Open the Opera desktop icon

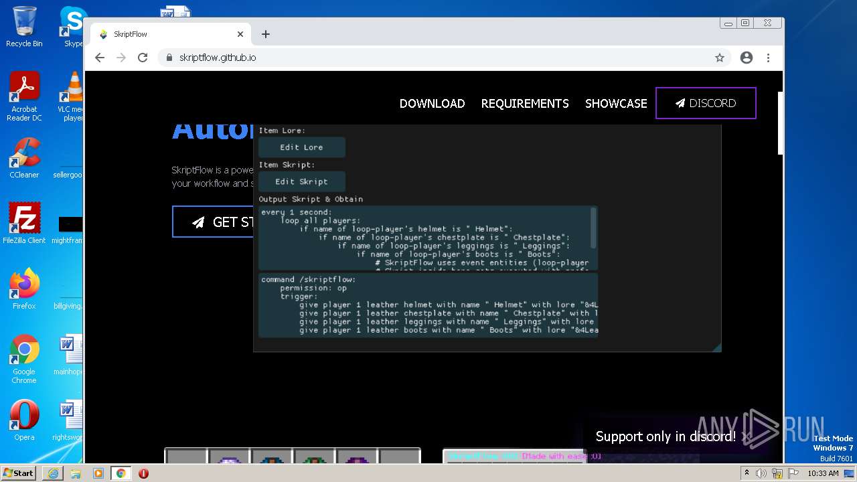point(24,420)
